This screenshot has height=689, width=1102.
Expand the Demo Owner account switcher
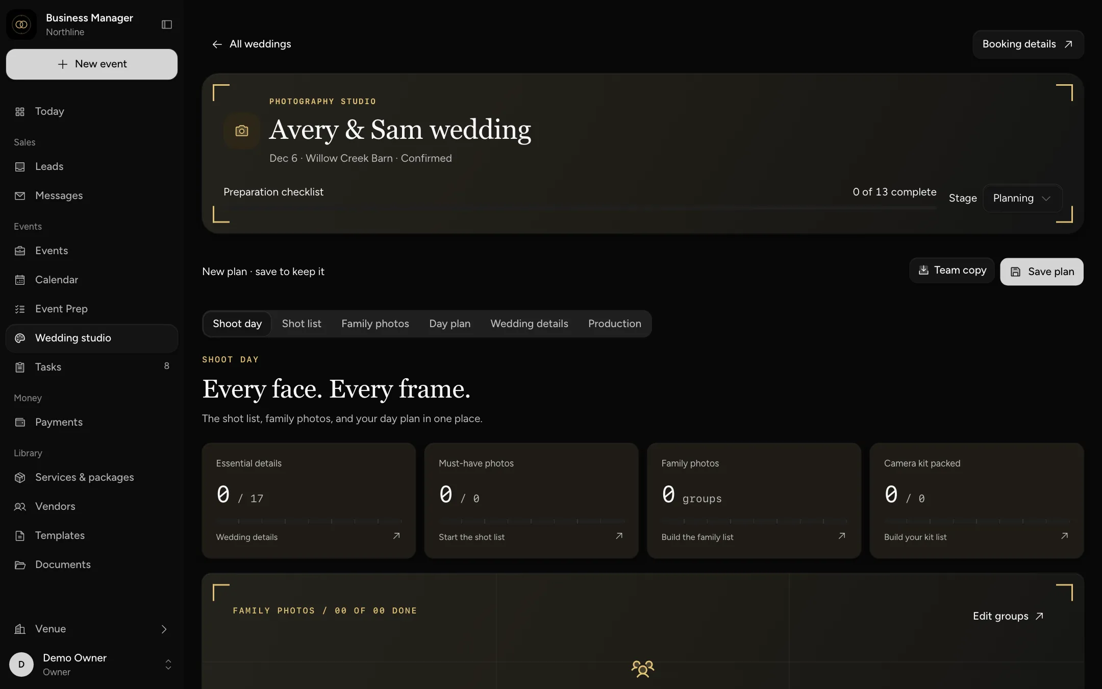168,665
